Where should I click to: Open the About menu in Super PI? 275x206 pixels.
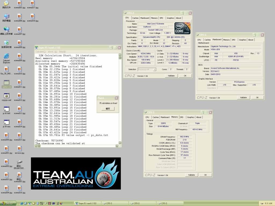pyautogui.click(x=52, y=52)
